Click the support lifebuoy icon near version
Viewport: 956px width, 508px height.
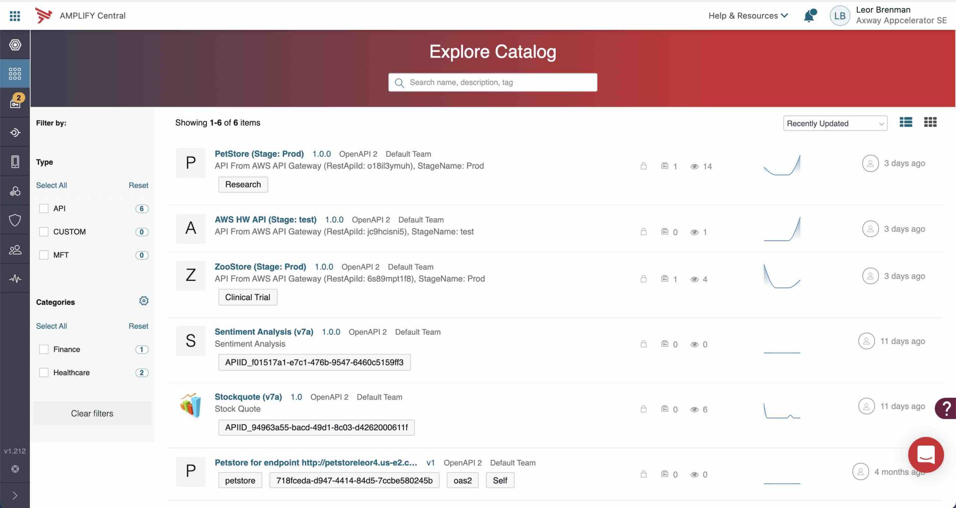click(15, 469)
